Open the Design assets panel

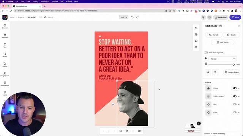5,74
